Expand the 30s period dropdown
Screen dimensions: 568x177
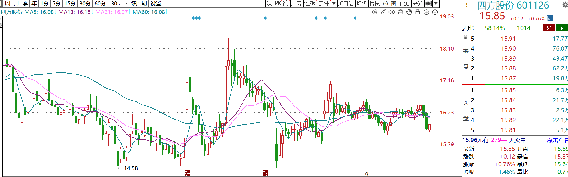coord(126,4)
